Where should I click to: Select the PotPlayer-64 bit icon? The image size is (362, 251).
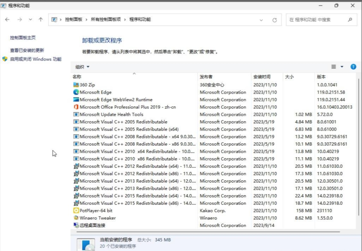(x=76, y=210)
